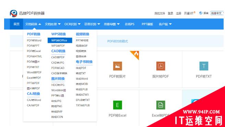Screen dimensions: 225x127
Task: Select PDF转TXT in the dropdown menu
Action: [33, 67]
